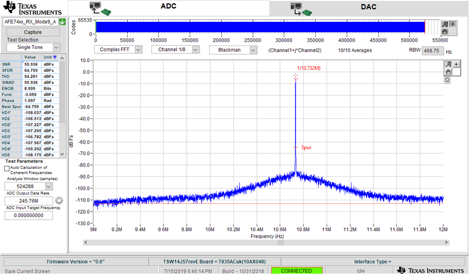
Task: Enable Auto Calculation of Coherent Frequencies
Action: tap(7, 168)
